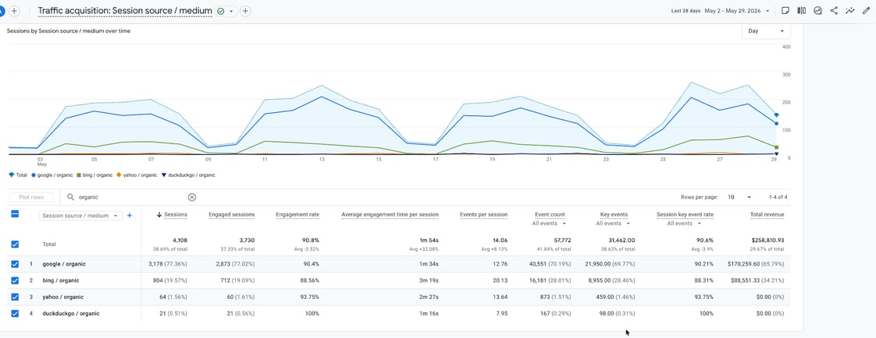Click the green check status icon

(221, 11)
